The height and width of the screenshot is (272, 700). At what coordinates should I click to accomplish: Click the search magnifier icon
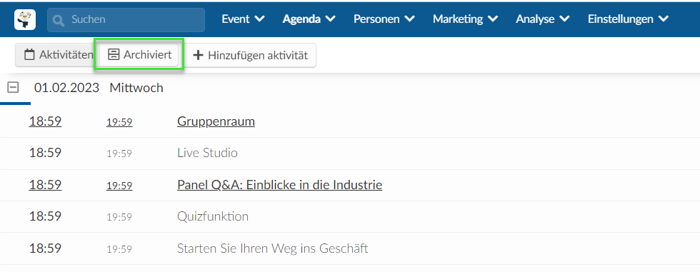[59, 20]
